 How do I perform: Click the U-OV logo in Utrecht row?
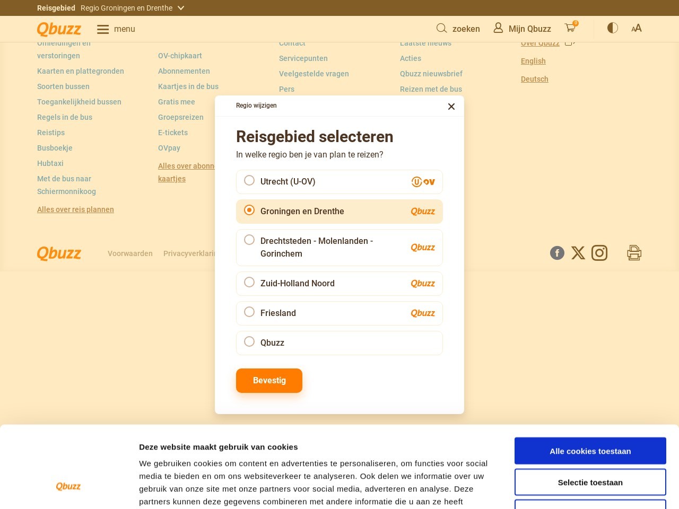(x=423, y=182)
